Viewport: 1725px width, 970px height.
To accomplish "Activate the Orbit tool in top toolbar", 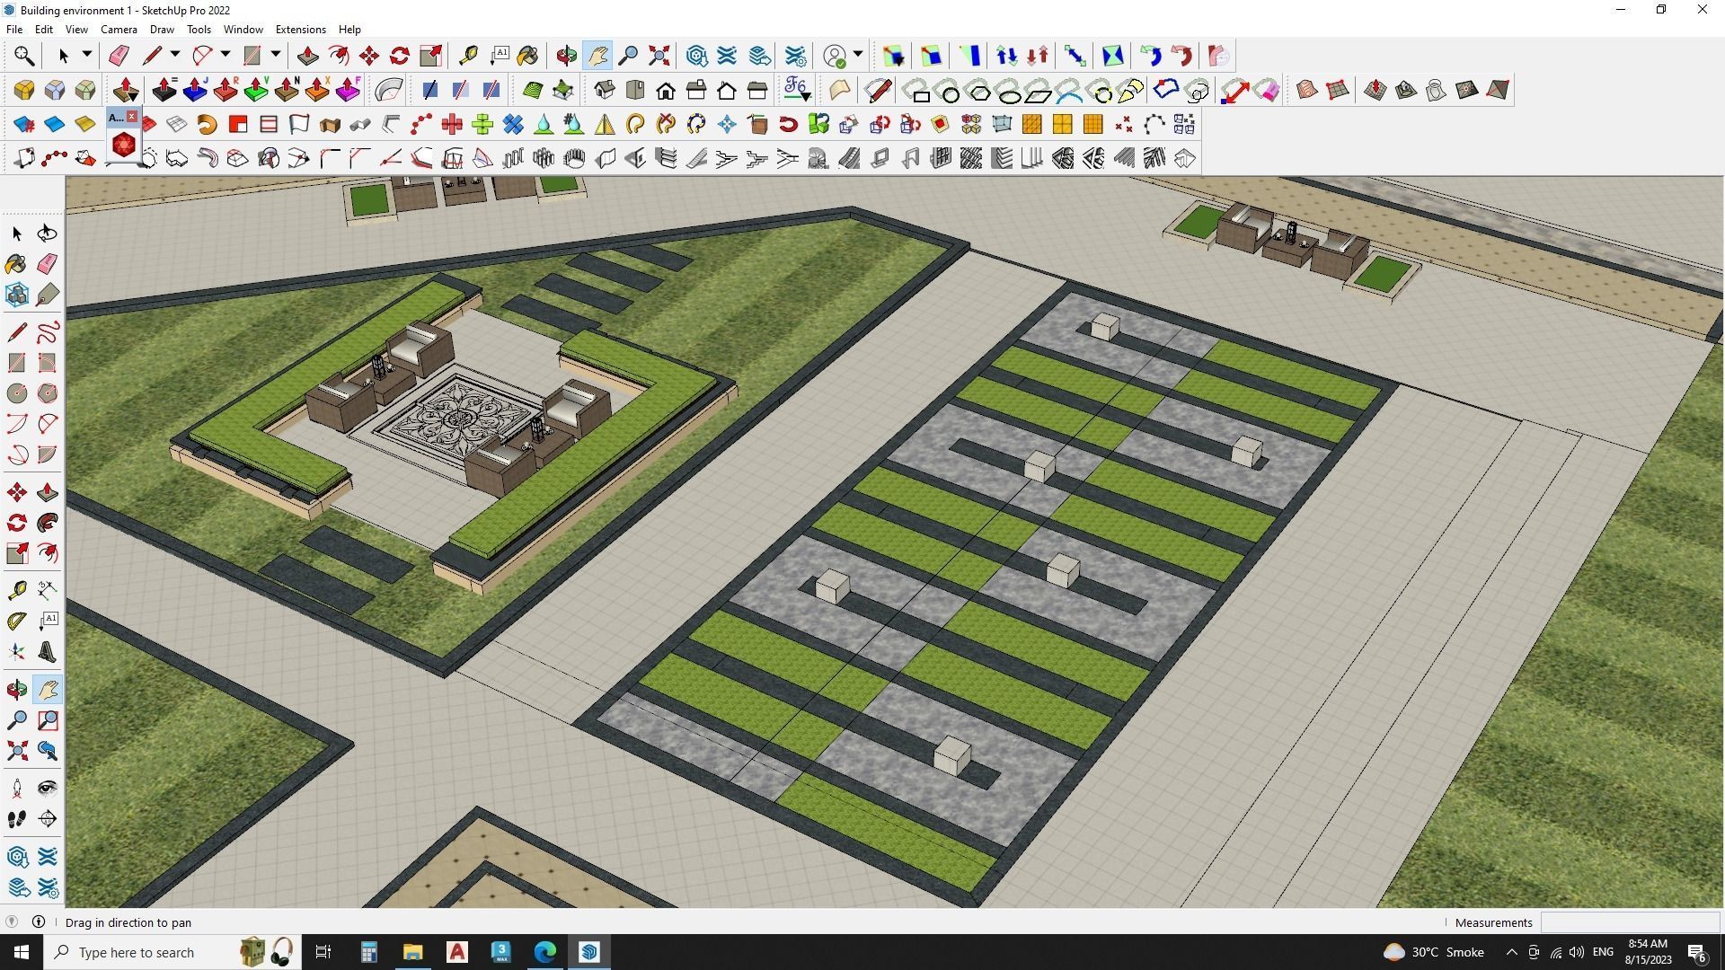I will click(x=566, y=56).
